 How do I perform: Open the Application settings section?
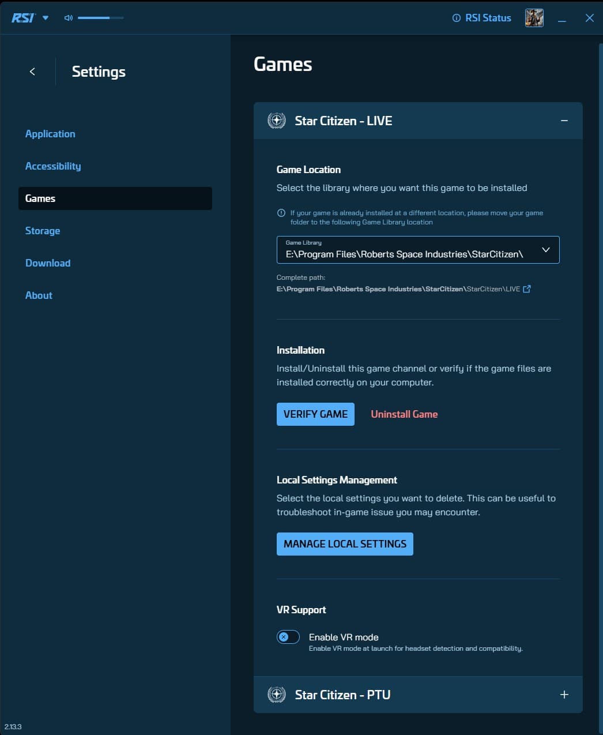(50, 134)
